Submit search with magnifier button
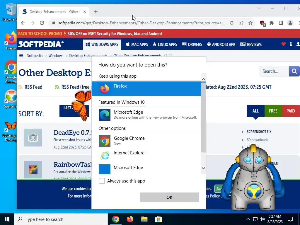The image size is (300, 225). click(294, 71)
